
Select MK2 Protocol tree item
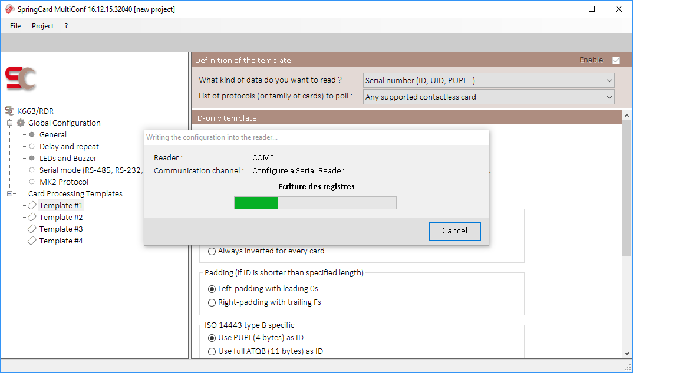pos(64,182)
